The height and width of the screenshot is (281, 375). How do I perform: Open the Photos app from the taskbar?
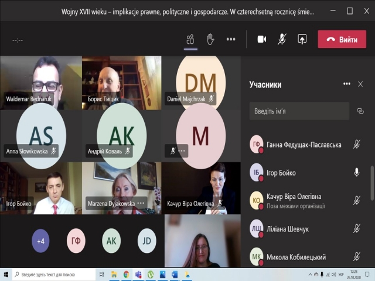point(162,275)
